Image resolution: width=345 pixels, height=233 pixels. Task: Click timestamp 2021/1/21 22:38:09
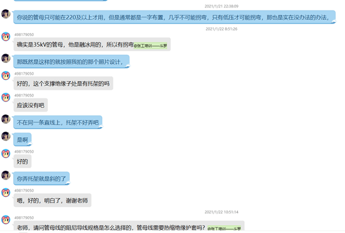coord(221,6)
